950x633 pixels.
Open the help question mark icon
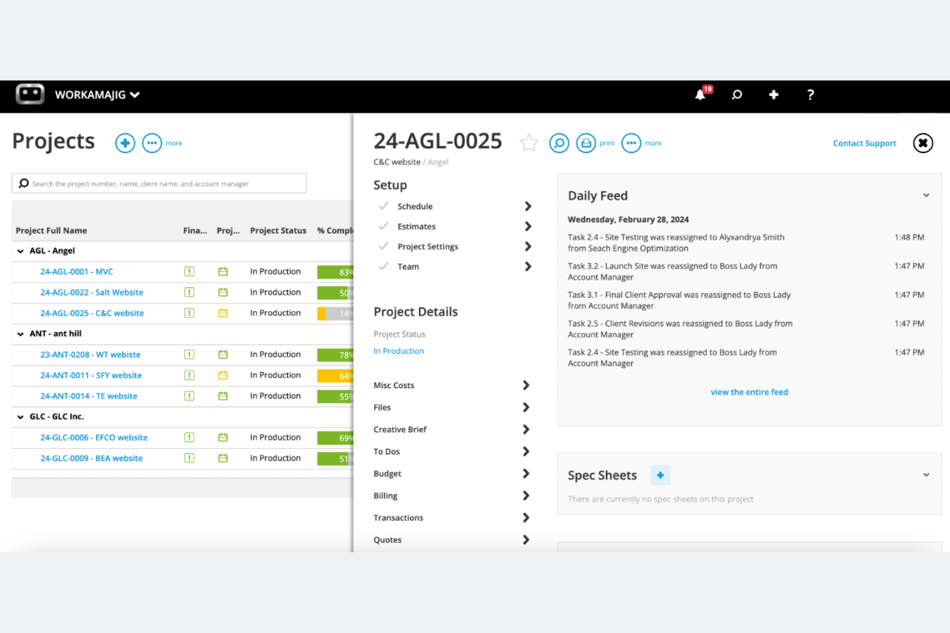pos(811,95)
